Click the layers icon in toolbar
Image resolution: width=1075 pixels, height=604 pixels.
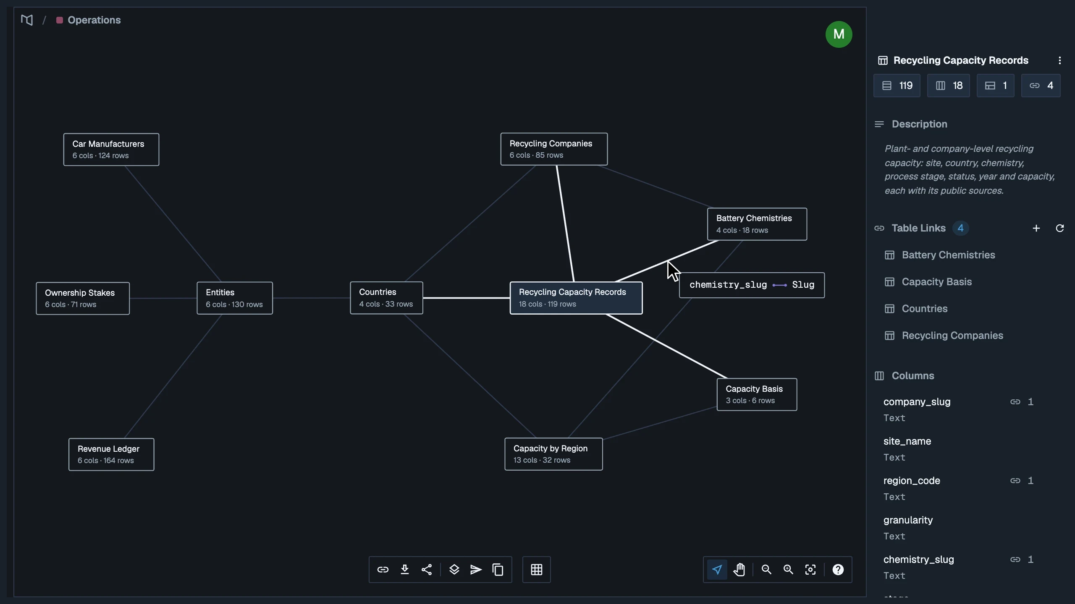454,570
